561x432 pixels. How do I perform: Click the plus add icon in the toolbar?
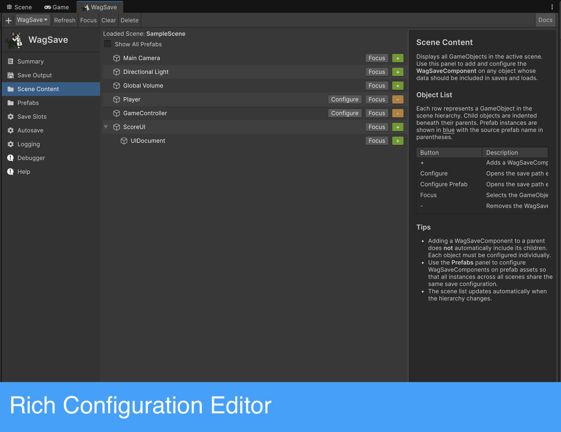pos(8,21)
